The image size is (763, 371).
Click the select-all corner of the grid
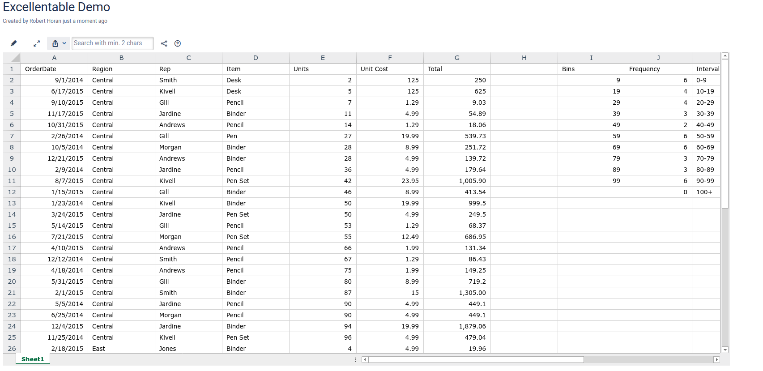point(12,58)
